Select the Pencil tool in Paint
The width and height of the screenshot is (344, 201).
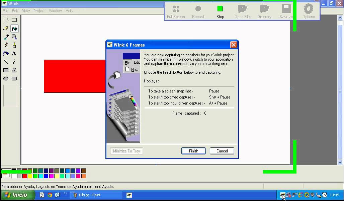click(6, 45)
